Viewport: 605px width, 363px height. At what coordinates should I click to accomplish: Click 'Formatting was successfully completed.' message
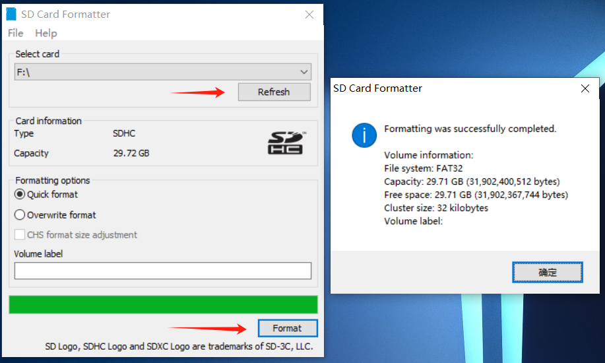(x=470, y=129)
